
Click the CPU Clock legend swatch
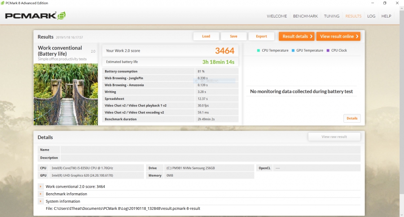click(328, 51)
